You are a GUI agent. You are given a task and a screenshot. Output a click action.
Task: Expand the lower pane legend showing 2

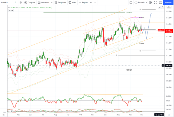coord(11,111)
